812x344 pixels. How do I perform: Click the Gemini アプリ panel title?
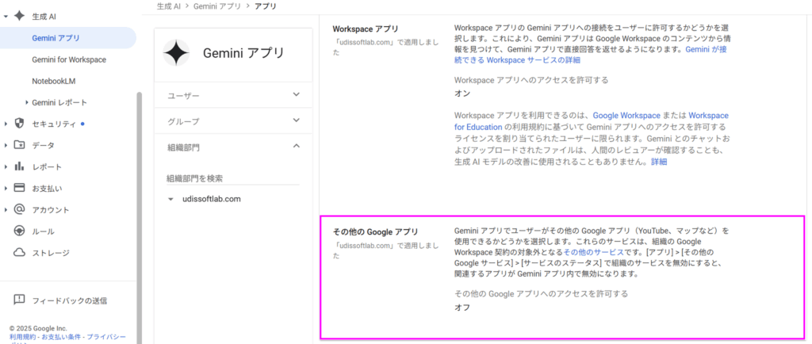pyautogui.click(x=243, y=53)
